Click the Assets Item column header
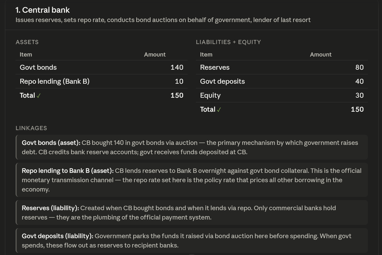 click(x=26, y=55)
